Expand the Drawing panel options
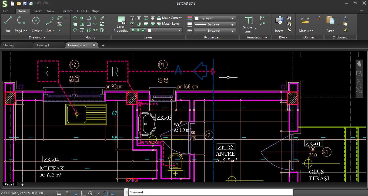The height and width of the screenshot is (196, 368). [x=44, y=38]
